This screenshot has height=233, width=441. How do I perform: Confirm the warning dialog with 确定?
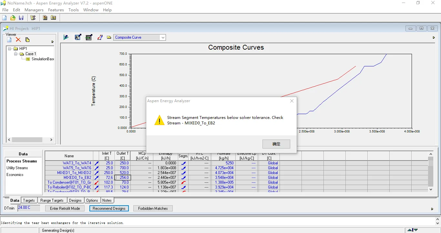click(x=276, y=144)
